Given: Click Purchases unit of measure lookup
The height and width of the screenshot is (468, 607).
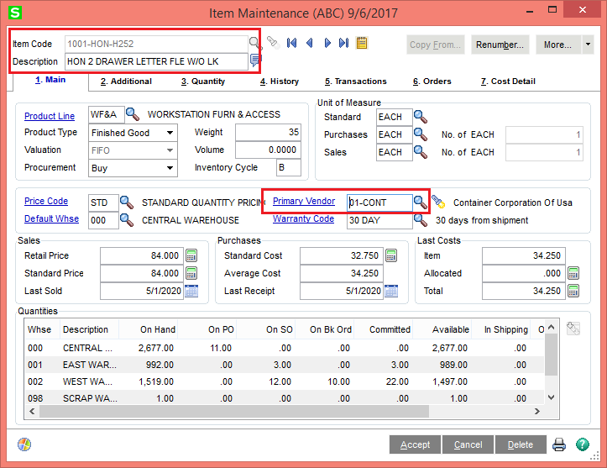Looking at the screenshot, I should tap(421, 134).
